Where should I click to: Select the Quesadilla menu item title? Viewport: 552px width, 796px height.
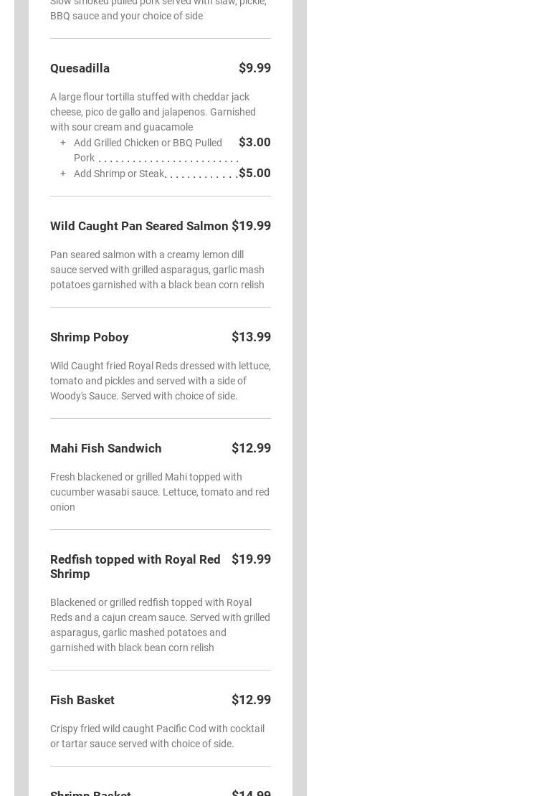(80, 68)
